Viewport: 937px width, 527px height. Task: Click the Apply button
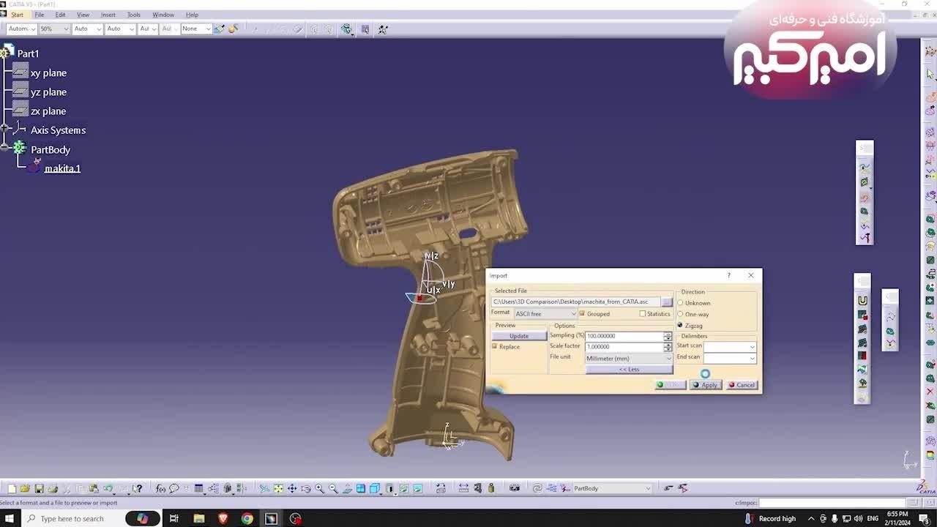706,385
